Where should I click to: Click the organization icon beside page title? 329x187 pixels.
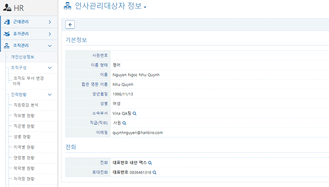[x=67, y=6]
